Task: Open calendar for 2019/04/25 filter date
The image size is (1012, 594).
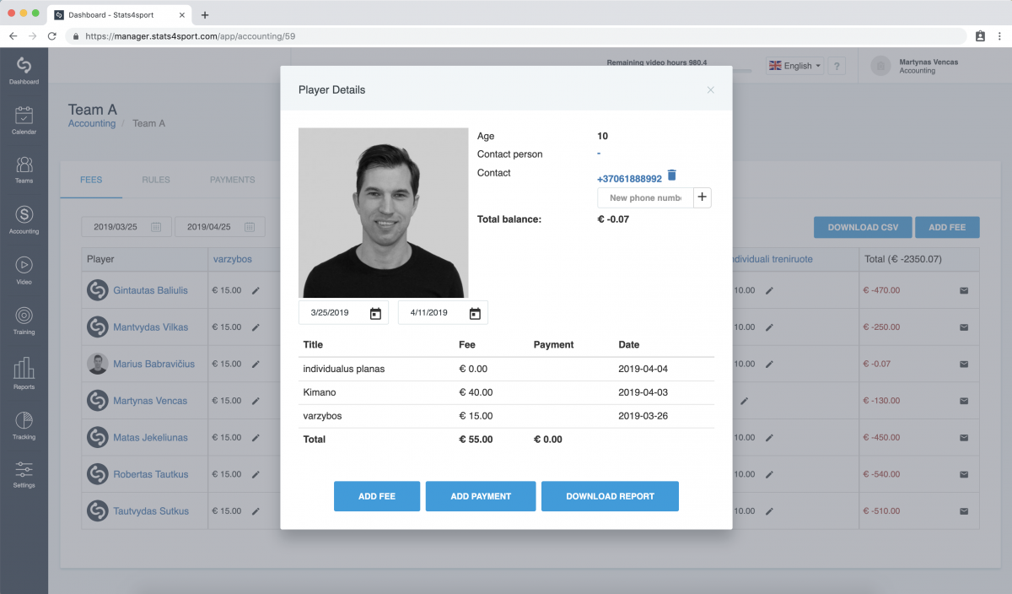Action: 250,227
